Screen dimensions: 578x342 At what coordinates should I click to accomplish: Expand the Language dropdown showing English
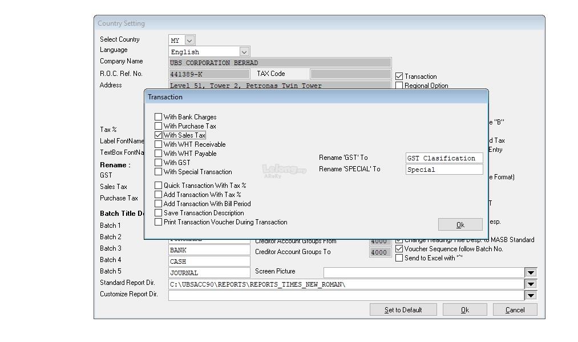[x=244, y=51]
